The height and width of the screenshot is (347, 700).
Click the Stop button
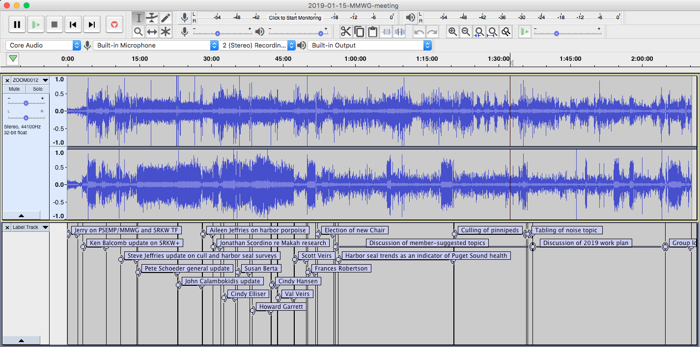pyautogui.click(x=54, y=24)
